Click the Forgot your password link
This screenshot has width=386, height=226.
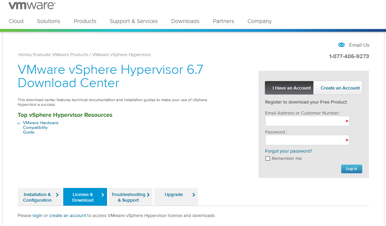tap(289, 151)
